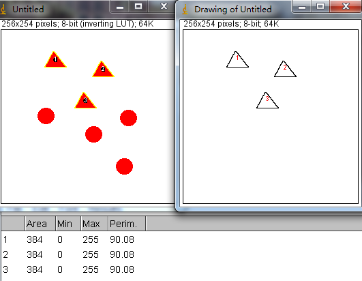Click Min value 0 in row 3
This screenshot has height=281, width=362.
pos(60,269)
